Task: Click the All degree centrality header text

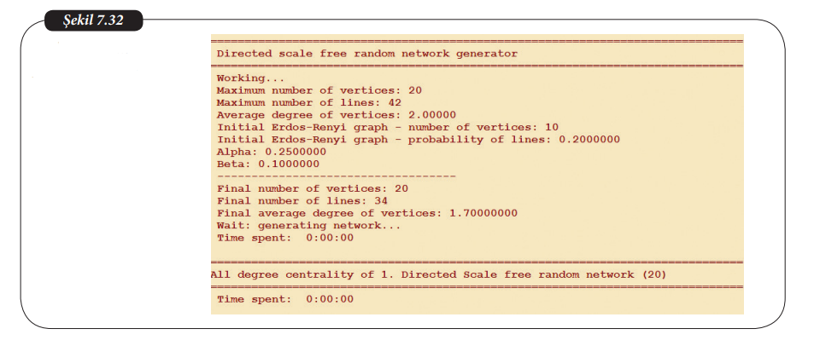Action: (x=438, y=274)
